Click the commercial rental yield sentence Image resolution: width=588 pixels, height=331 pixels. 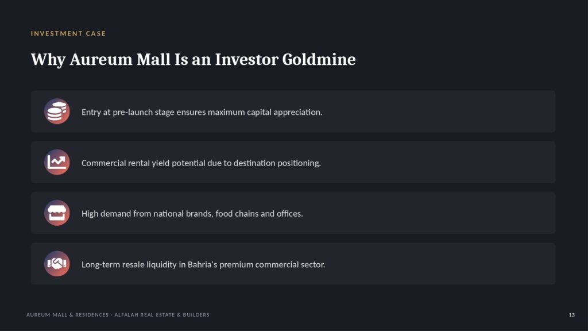201,163
